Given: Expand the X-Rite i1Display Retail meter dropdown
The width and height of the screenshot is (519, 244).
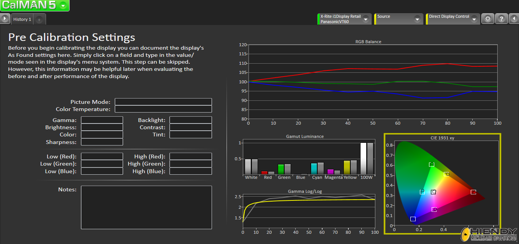Looking at the screenshot, I should (366, 19).
